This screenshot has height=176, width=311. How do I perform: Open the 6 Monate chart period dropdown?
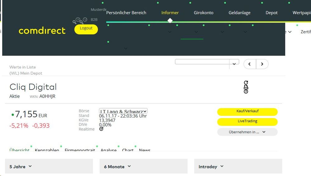(x=144, y=166)
